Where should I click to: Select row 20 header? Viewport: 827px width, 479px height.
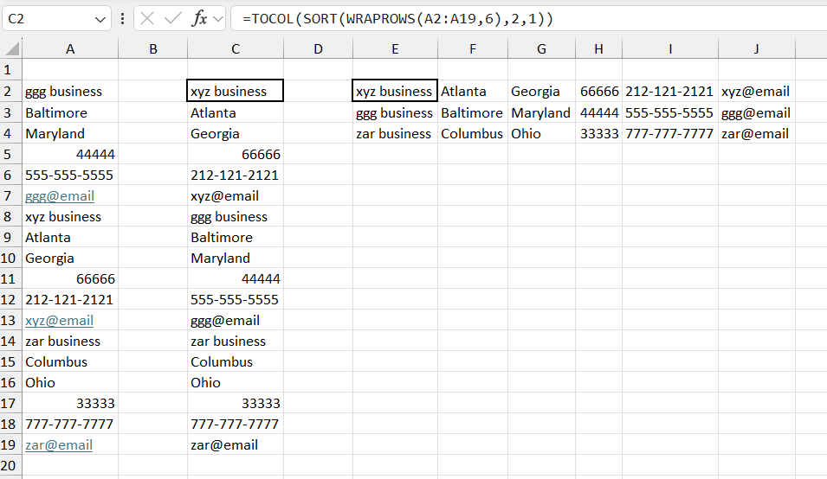(10, 466)
